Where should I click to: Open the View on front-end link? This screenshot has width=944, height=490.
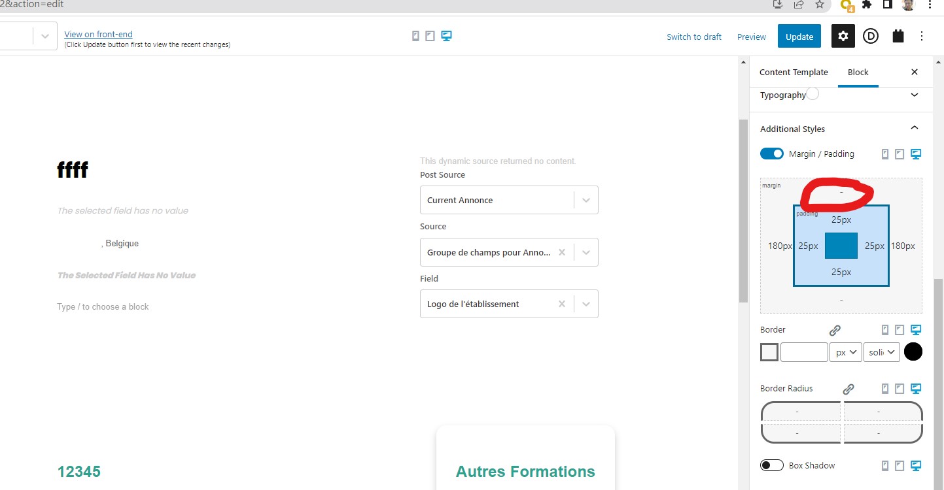coord(98,34)
